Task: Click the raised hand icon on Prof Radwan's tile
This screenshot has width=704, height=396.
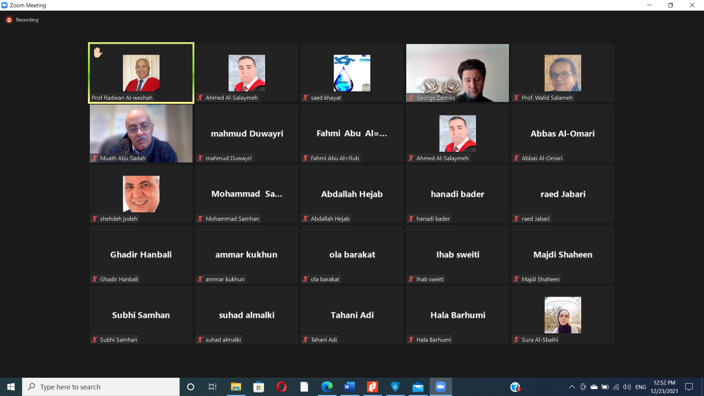Action: [98, 52]
